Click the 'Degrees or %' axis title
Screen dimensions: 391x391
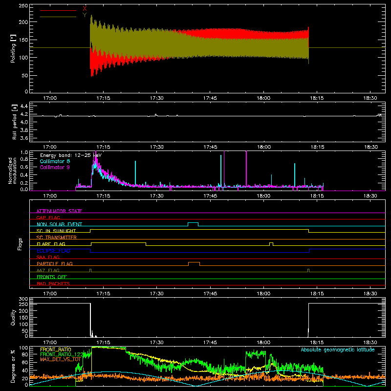[13, 366]
